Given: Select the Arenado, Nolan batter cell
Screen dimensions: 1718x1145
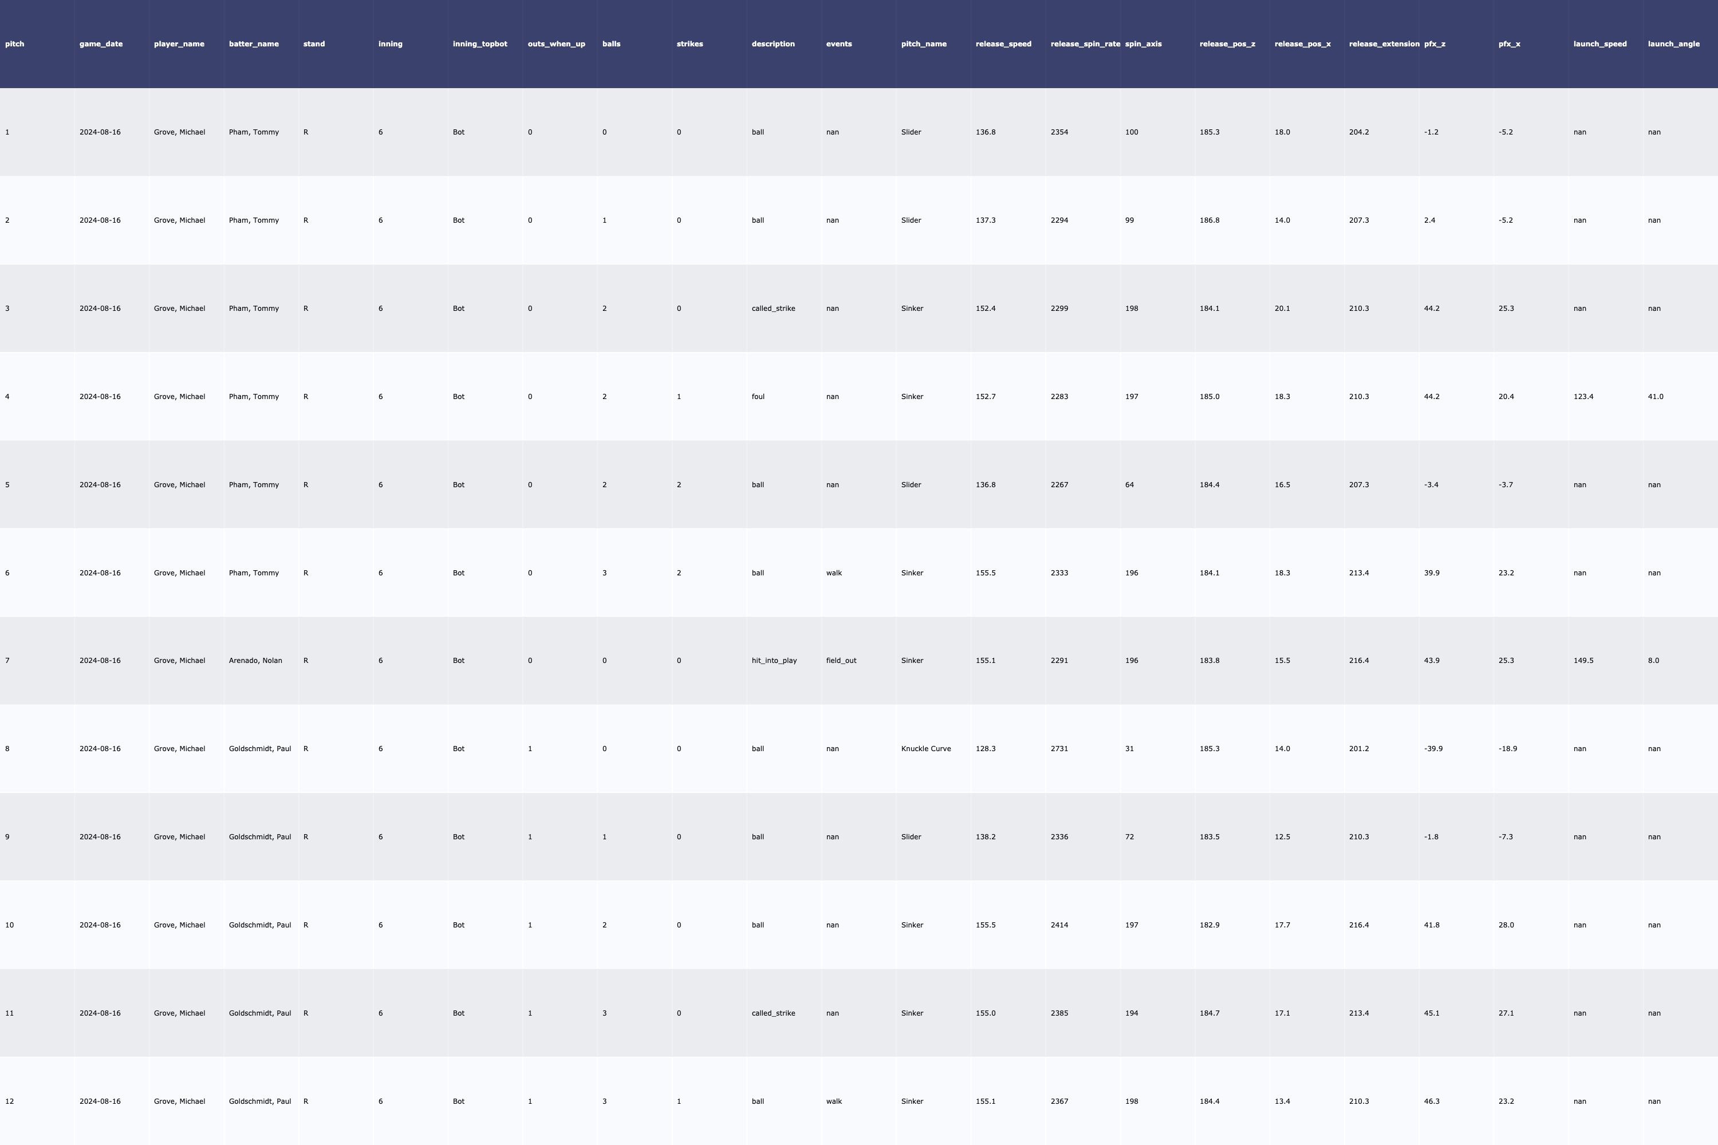Looking at the screenshot, I should click(255, 660).
